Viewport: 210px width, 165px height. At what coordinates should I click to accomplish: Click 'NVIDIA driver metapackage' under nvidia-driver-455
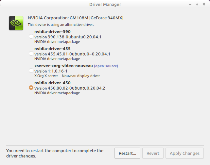57,59
